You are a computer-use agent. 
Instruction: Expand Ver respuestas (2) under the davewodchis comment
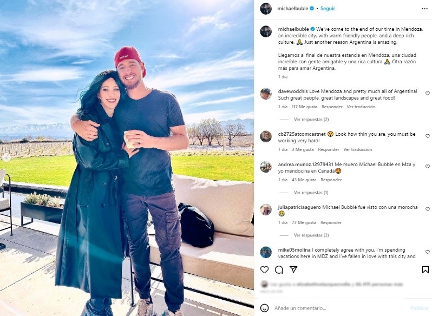click(311, 120)
